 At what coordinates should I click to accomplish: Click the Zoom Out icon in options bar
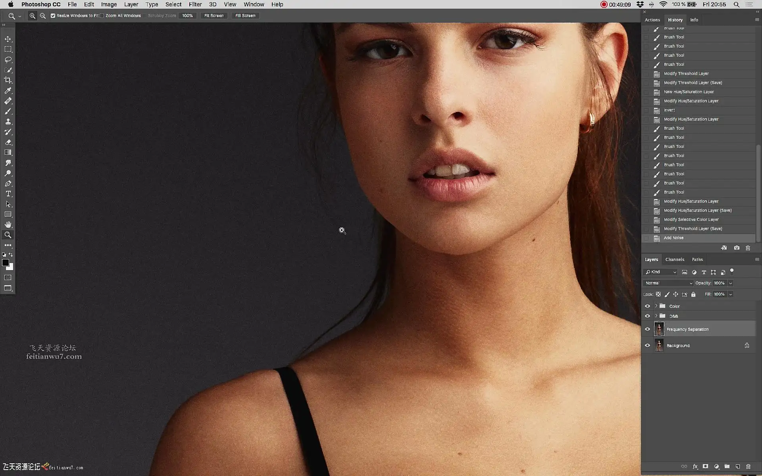pos(43,16)
